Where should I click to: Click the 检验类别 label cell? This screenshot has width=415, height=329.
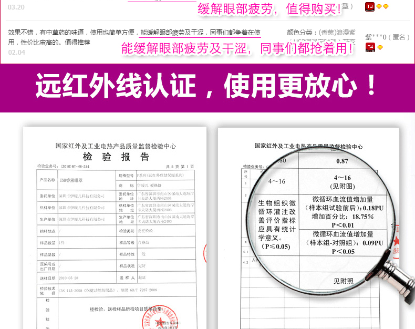pos(127,231)
